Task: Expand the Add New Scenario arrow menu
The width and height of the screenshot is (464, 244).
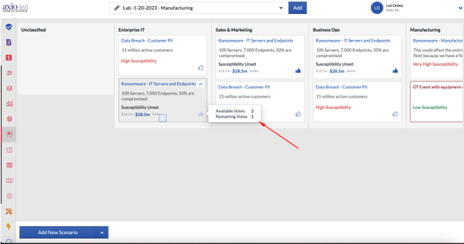Action: [x=102, y=233]
